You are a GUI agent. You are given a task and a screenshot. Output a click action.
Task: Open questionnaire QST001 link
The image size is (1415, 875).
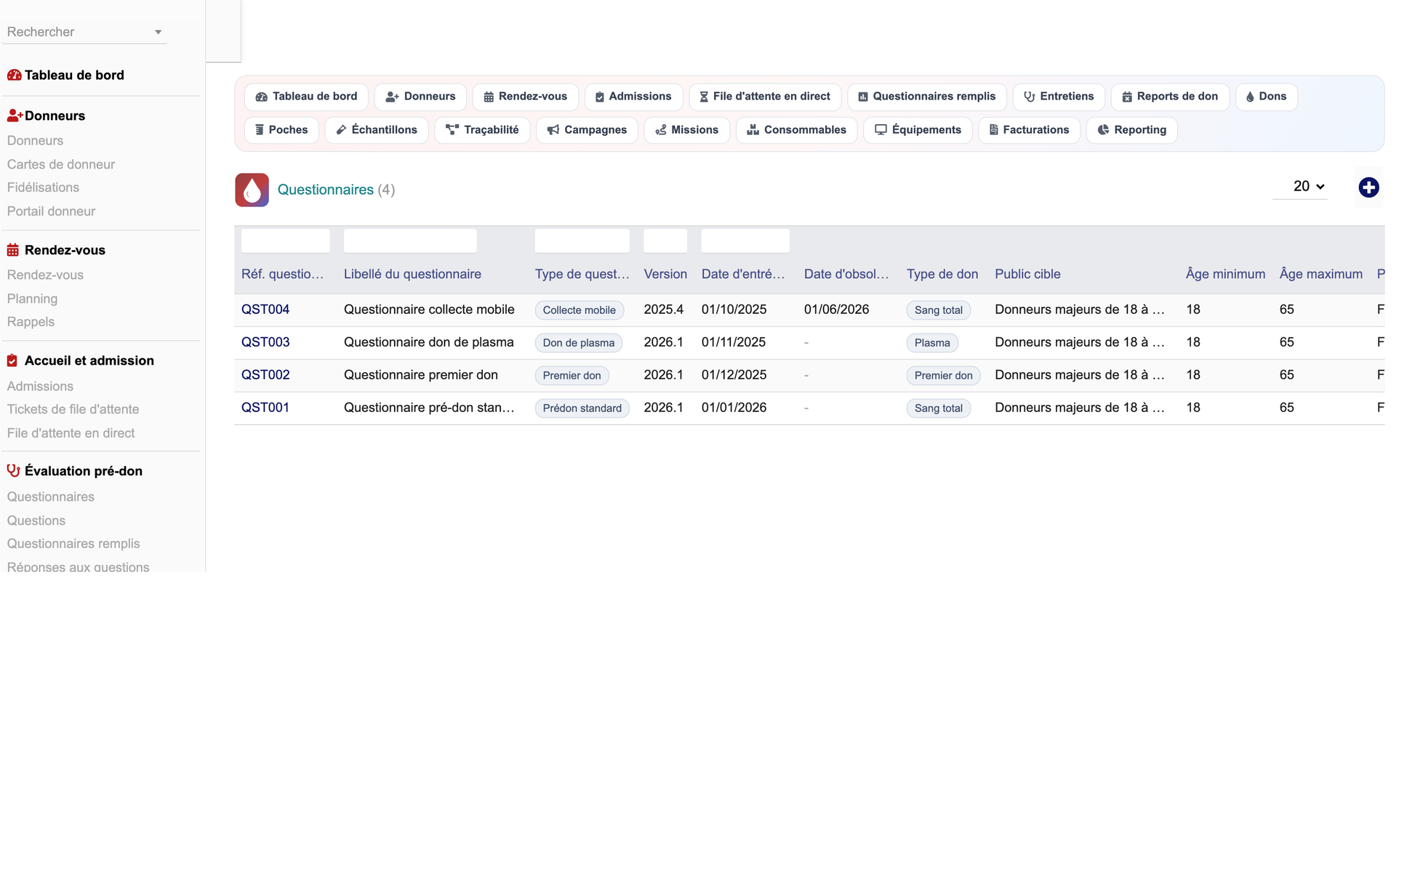265,408
